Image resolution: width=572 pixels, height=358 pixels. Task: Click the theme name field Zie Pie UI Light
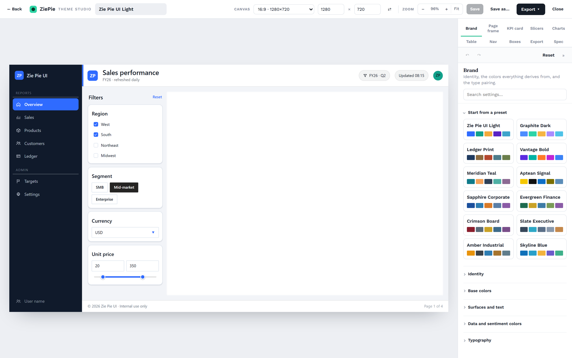[131, 9]
